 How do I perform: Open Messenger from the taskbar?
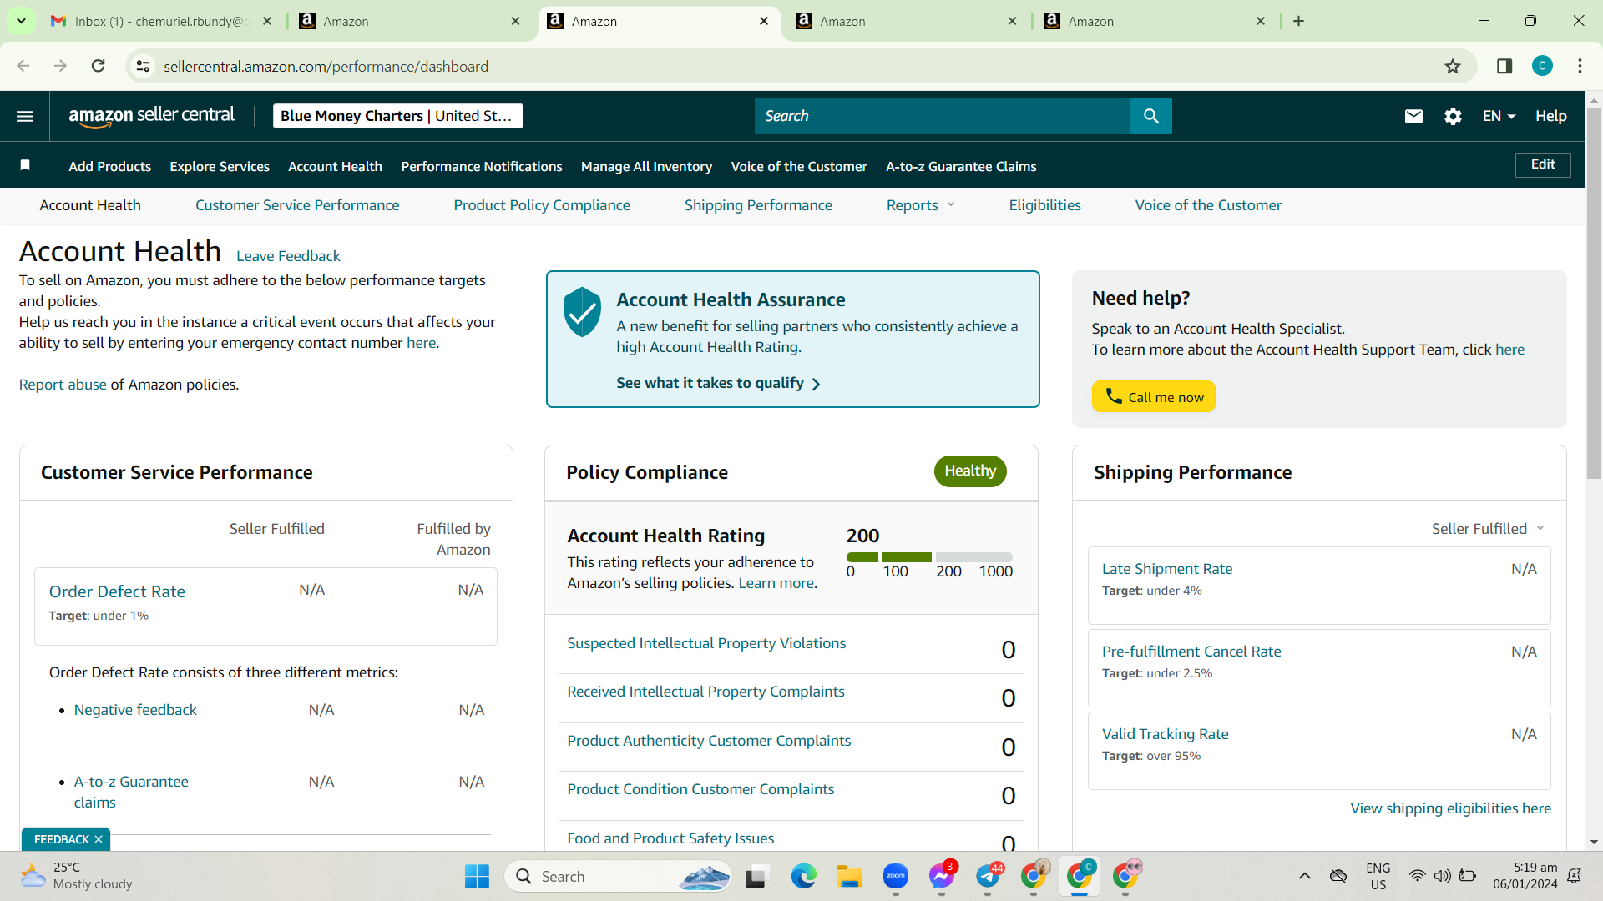[942, 877]
